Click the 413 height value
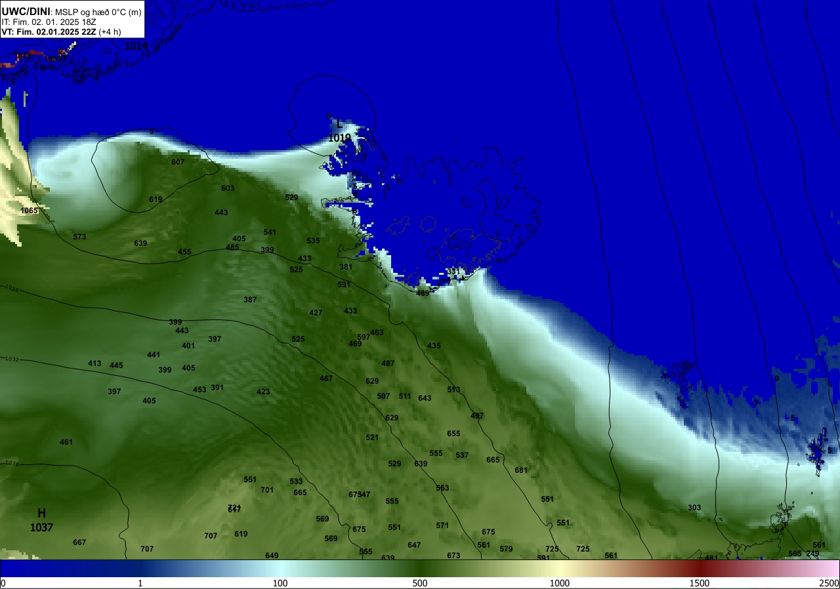The width and height of the screenshot is (840, 589). 94,363
